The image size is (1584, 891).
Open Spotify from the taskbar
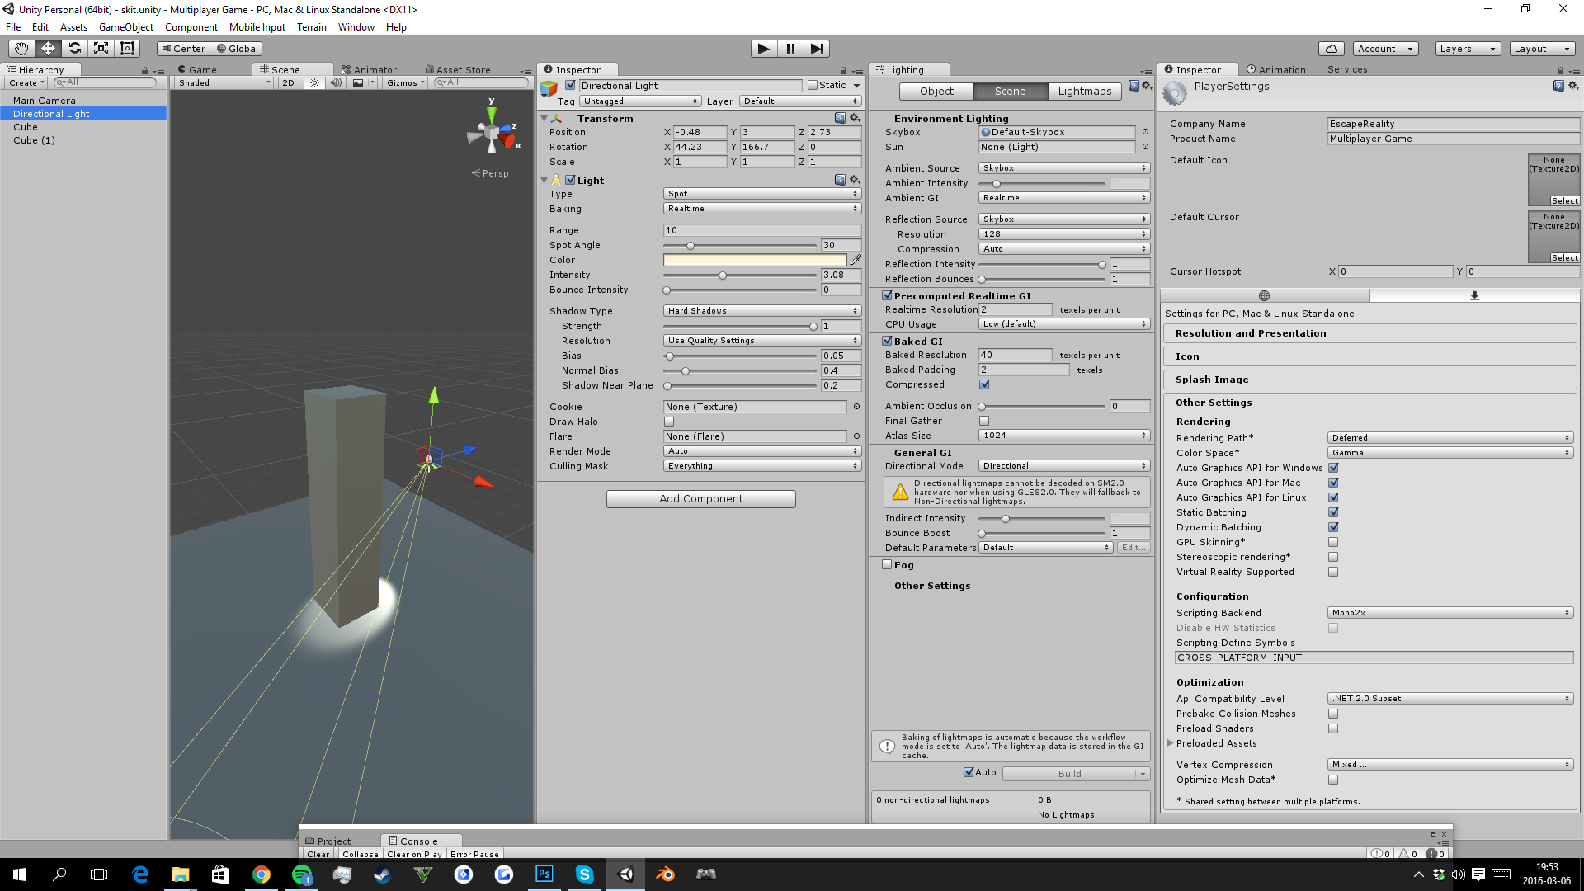coord(302,874)
